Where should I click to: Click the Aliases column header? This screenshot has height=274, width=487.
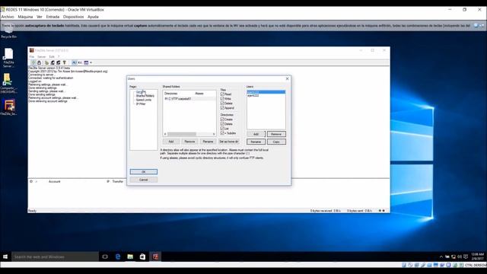pos(199,93)
